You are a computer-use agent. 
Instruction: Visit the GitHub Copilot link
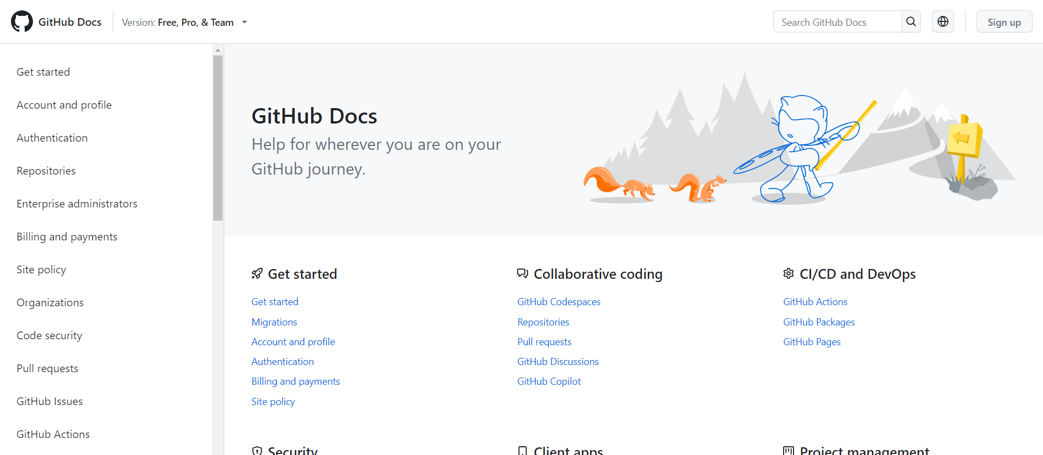tap(548, 381)
